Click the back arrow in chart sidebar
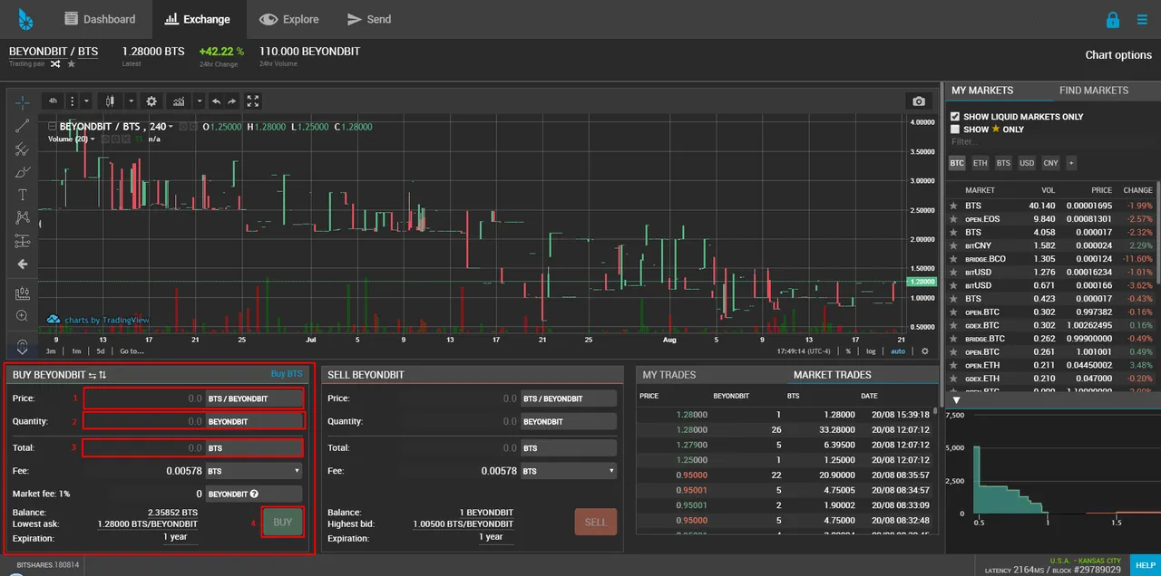 (23, 264)
